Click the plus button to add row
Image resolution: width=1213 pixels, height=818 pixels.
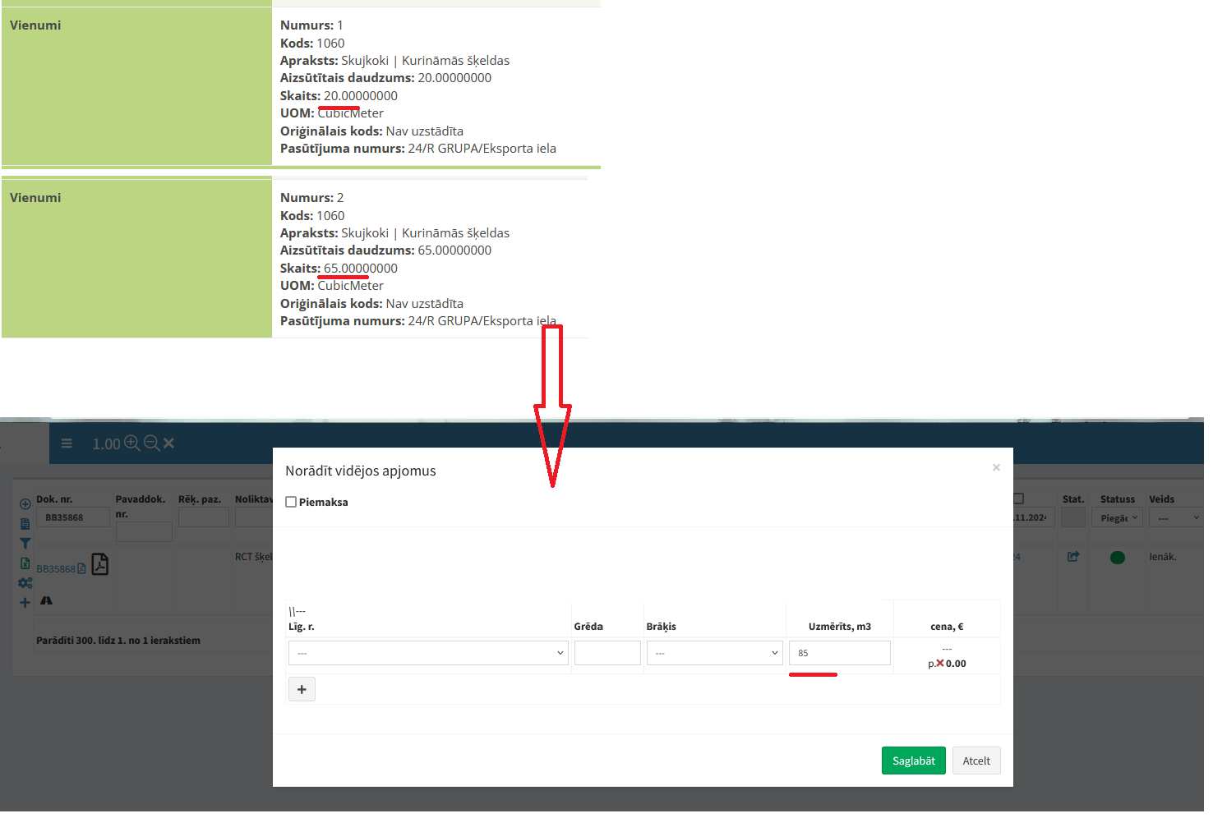click(x=302, y=690)
